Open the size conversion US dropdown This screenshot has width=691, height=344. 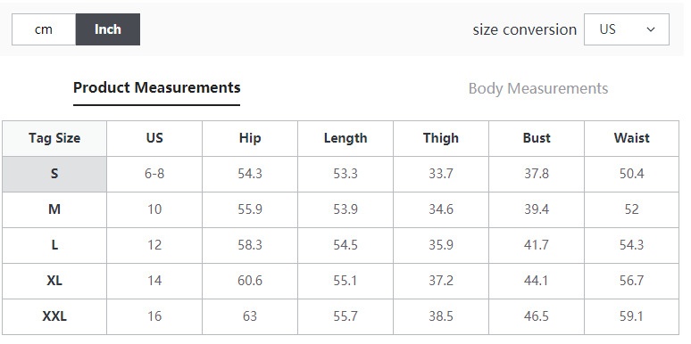626,29
